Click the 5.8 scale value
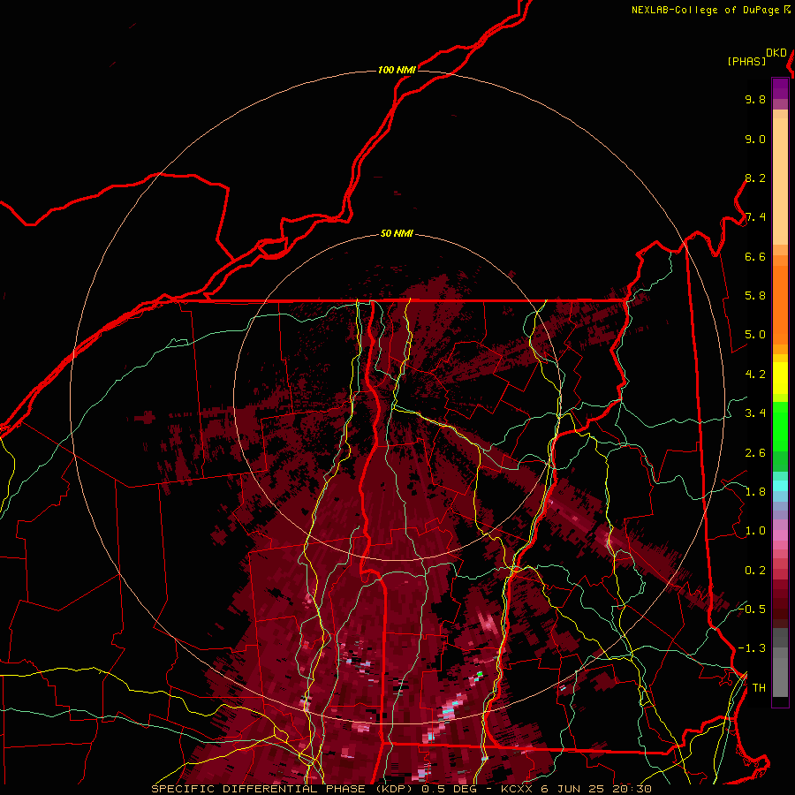Viewport: 795px width, 795px height. click(755, 296)
